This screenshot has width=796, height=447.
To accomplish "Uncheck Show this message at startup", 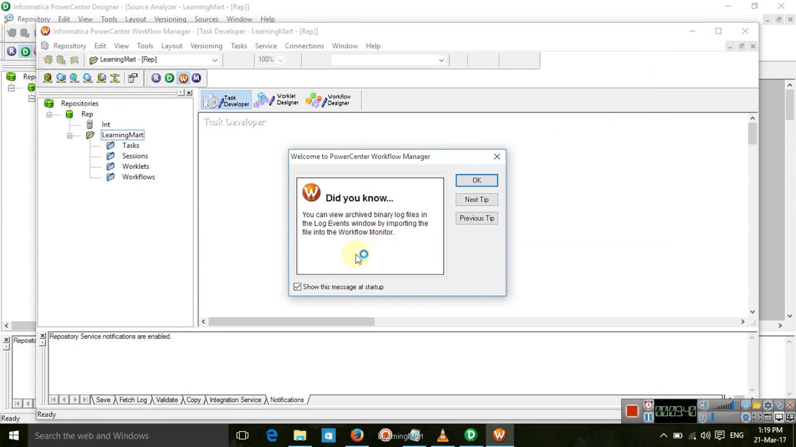I will (x=297, y=287).
